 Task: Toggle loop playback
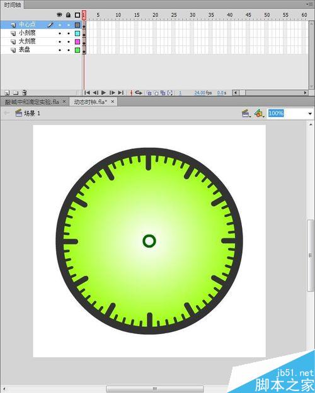pyautogui.click(x=139, y=92)
